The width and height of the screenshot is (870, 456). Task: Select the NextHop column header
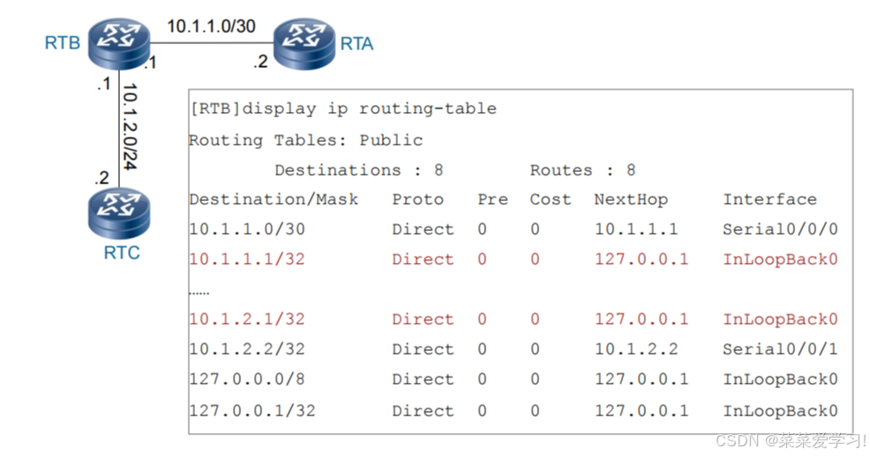632,199
